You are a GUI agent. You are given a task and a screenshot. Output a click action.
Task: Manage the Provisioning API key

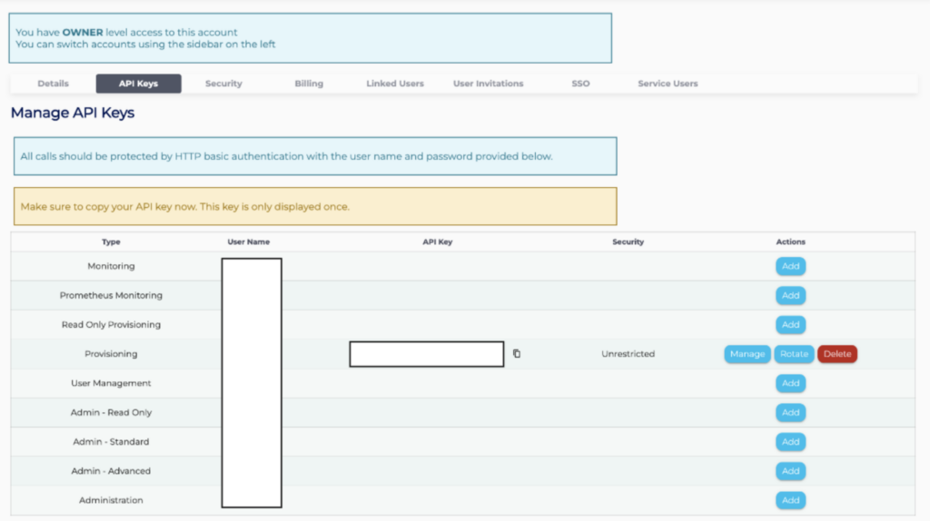(x=747, y=354)
